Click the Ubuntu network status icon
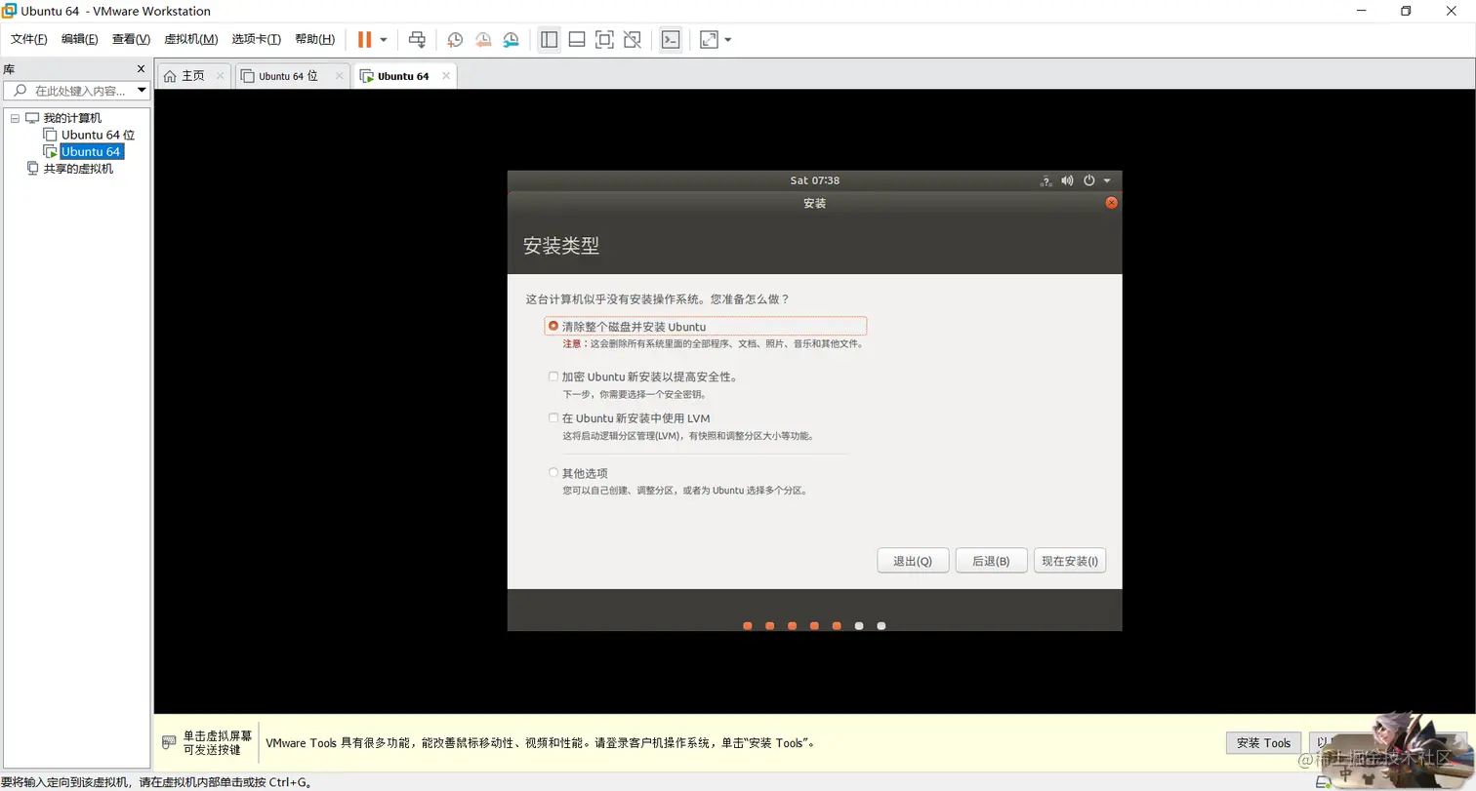This screenshot has height=791, width=1476. click(1046, 180)
